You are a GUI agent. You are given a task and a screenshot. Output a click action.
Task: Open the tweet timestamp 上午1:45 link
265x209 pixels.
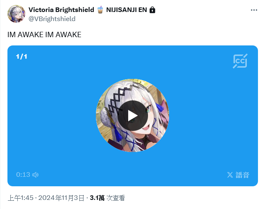[x=21, y=198]
